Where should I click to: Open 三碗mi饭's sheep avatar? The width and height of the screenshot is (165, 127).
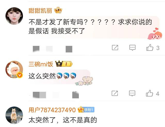pyautogui.click(x=14, y=69)
